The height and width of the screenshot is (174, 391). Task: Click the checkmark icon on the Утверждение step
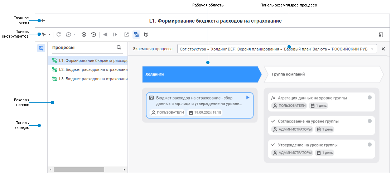[273, 145]
